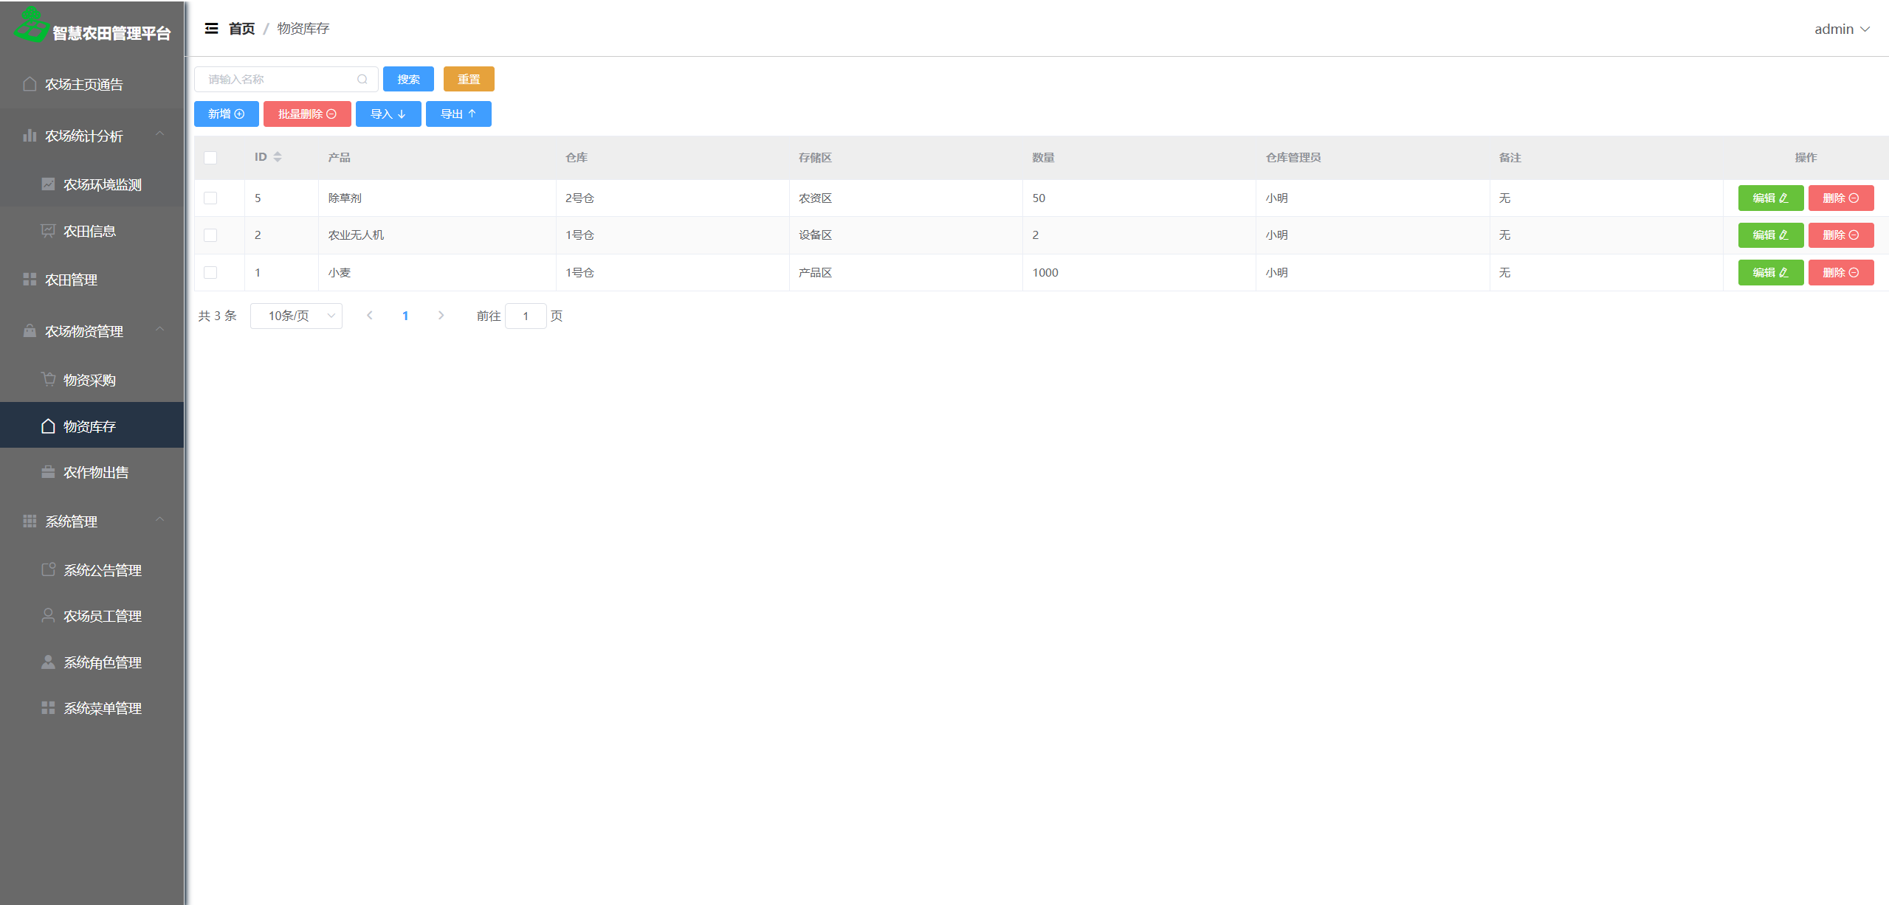Click the sidebar collapse hamburger icon
1889x905 pixels.
tap(211, 29)
